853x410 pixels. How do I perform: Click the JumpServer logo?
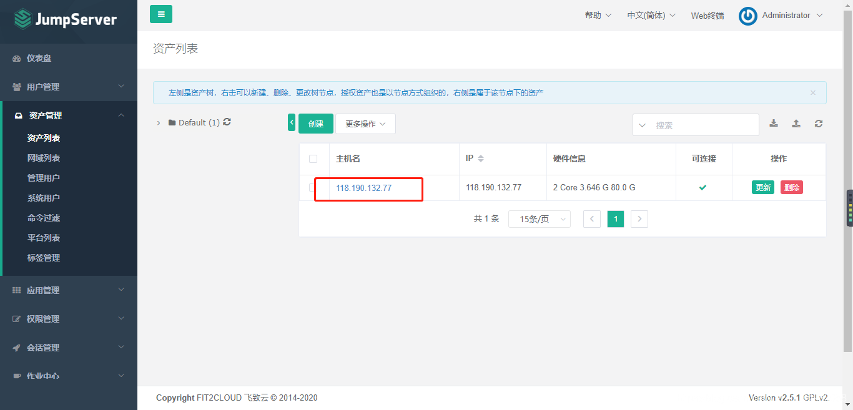pos(65,19)
